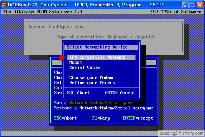Select Restore a Network/Modem/Serial savegame
This screenshot has height=137, width=205.
pos(103,108)
